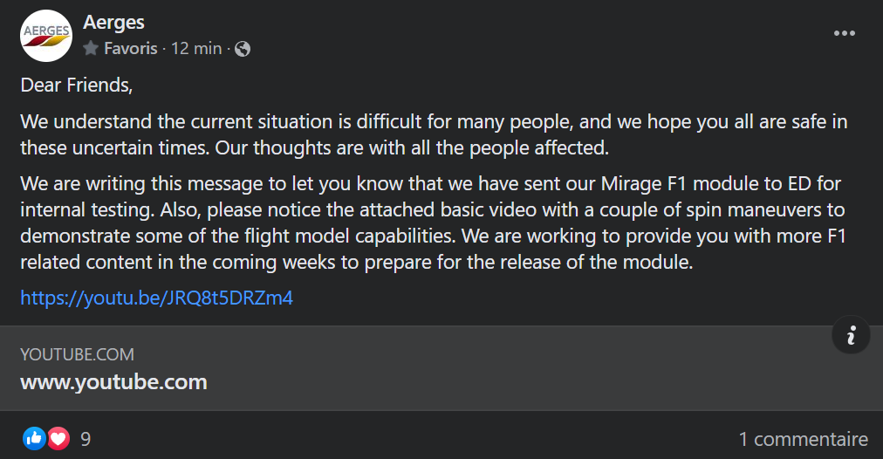Click the blue thumbs-up reaction icon
Image resolution: width=883 pixels, height=459 pixels.
pos(34,438)
